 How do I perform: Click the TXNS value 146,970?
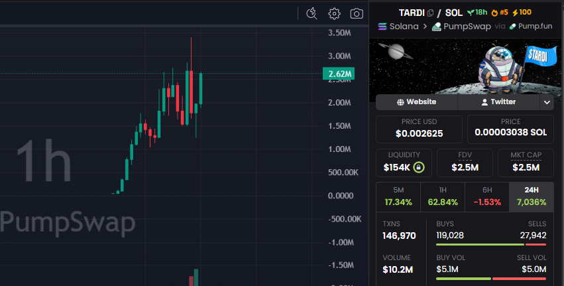tap(399, 236)
